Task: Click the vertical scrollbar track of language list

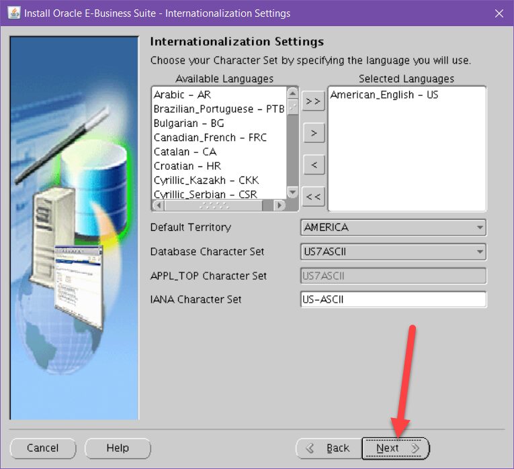Action: click(x=292, y=150)
